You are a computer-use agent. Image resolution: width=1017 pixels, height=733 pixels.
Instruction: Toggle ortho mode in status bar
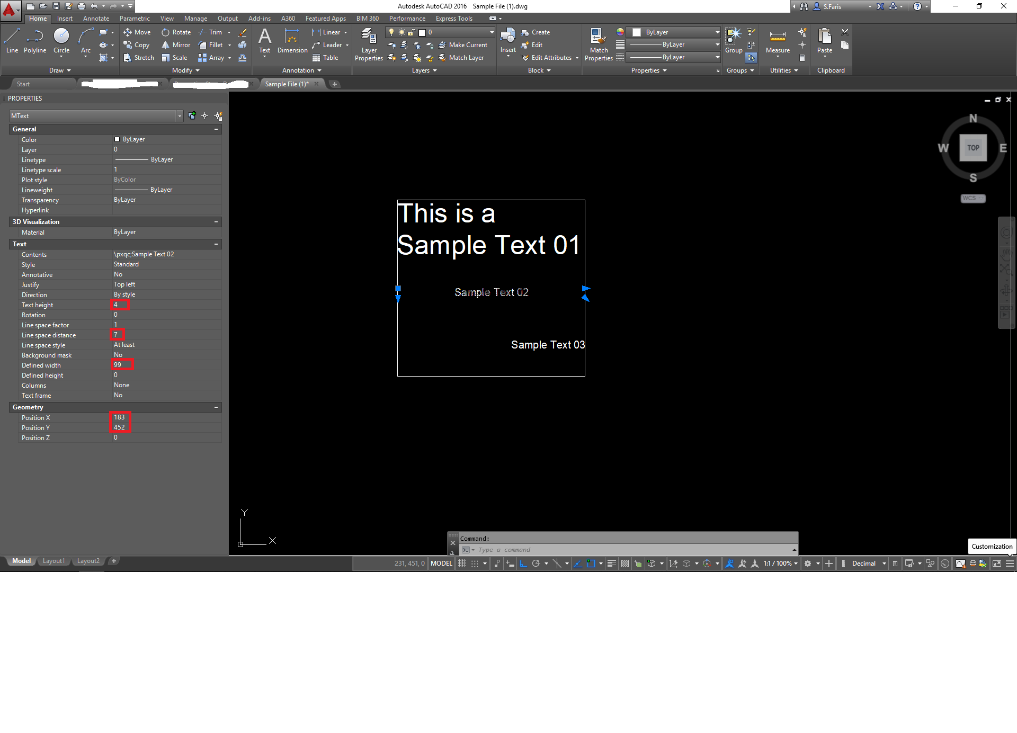[523, 564]
